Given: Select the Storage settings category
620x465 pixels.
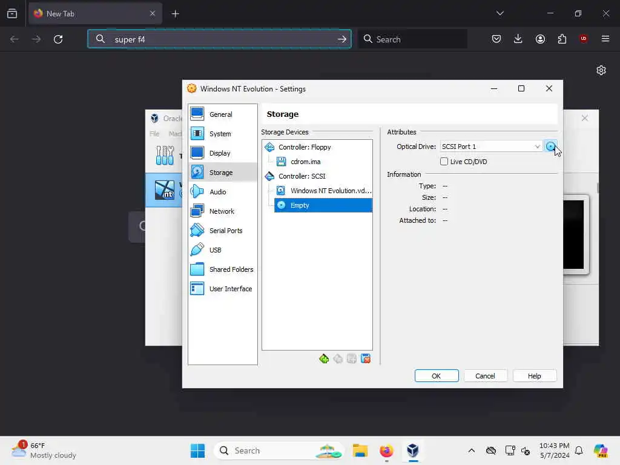Looking at the screenshot, I should (x=223, y=173).
